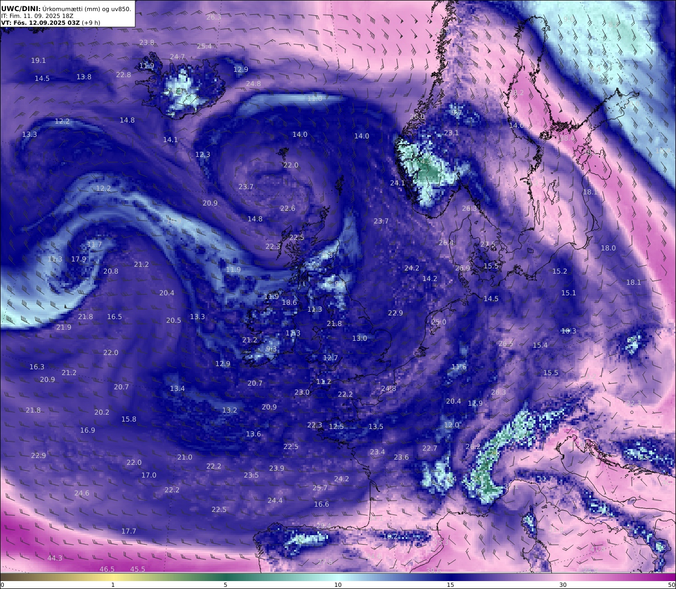Click the map value 26.0
The image size is (676, 589).
tap(417, 117)
